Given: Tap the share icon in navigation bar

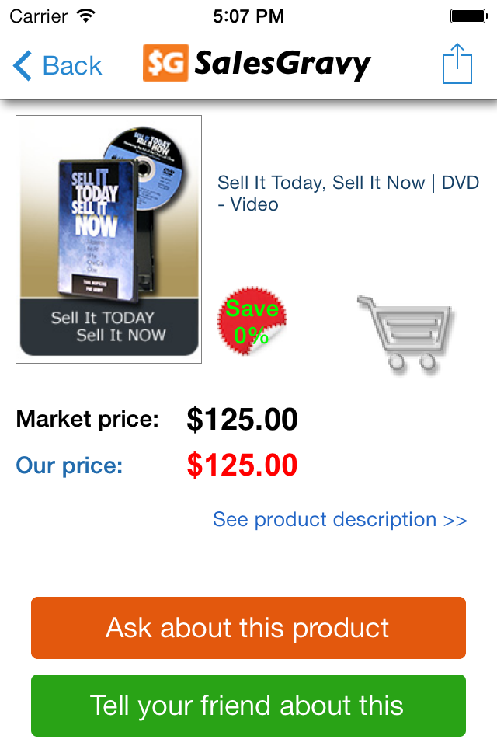Looking at the screenshot, I should pos(457,64).
